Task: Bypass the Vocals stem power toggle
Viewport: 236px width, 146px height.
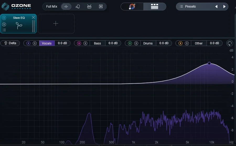Action: pos(28,43)
